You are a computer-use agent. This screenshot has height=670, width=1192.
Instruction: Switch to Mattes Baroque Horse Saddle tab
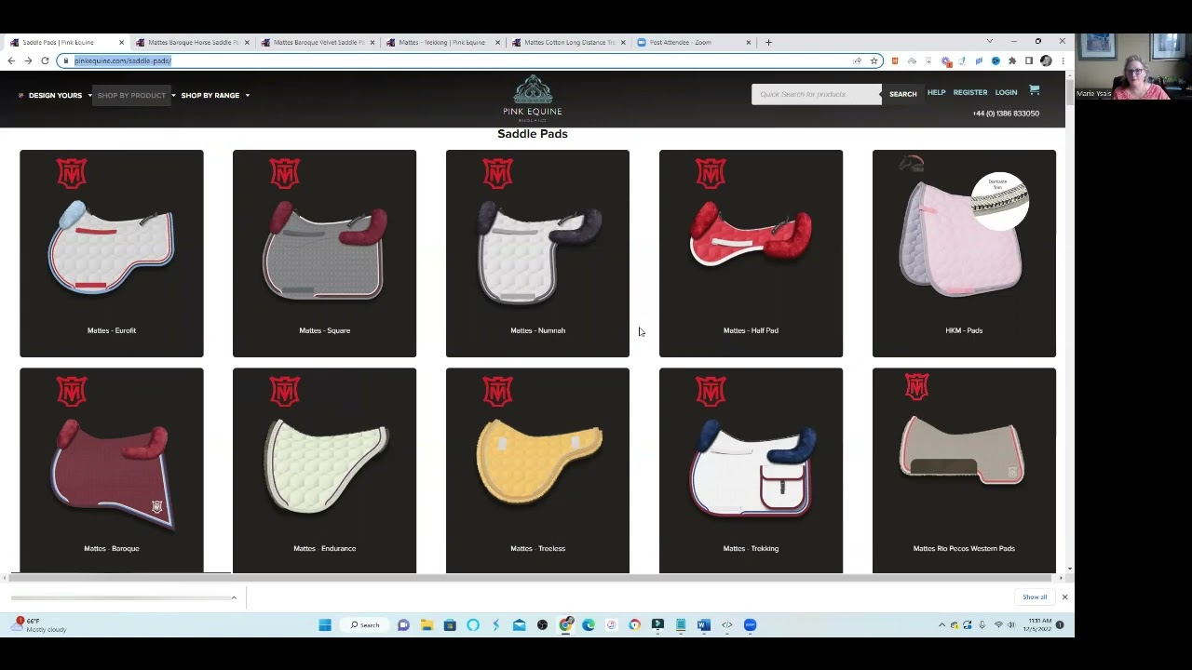pyautogui.click(x=194, y=42)
